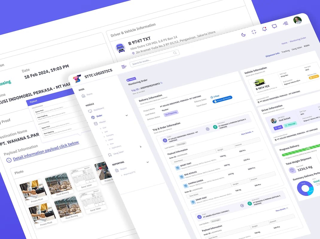
Task: Click the Master database icon in sidebar
Action: click(x=96, y=124)
